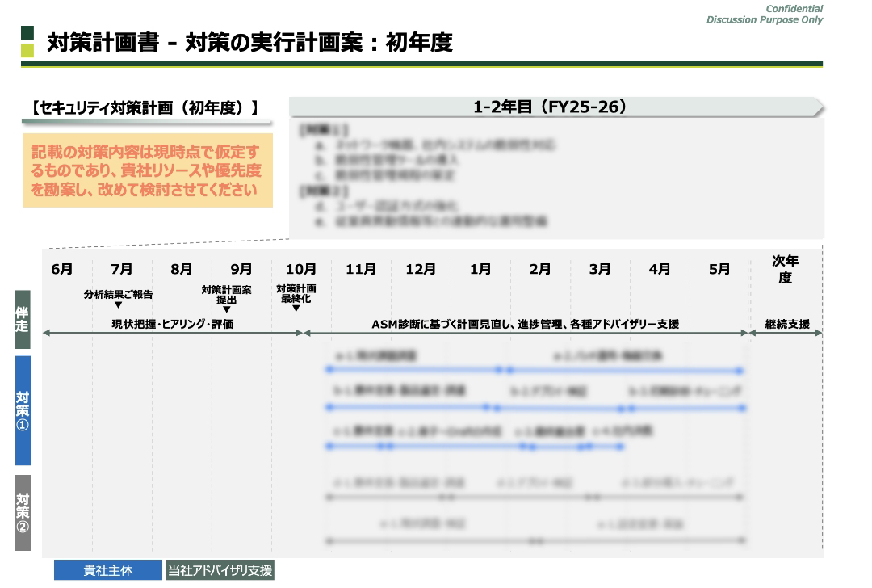Image resolution: width=872 pixels, height=588 pixels.
Task: Select the 11月 month label
Action: 361,269
